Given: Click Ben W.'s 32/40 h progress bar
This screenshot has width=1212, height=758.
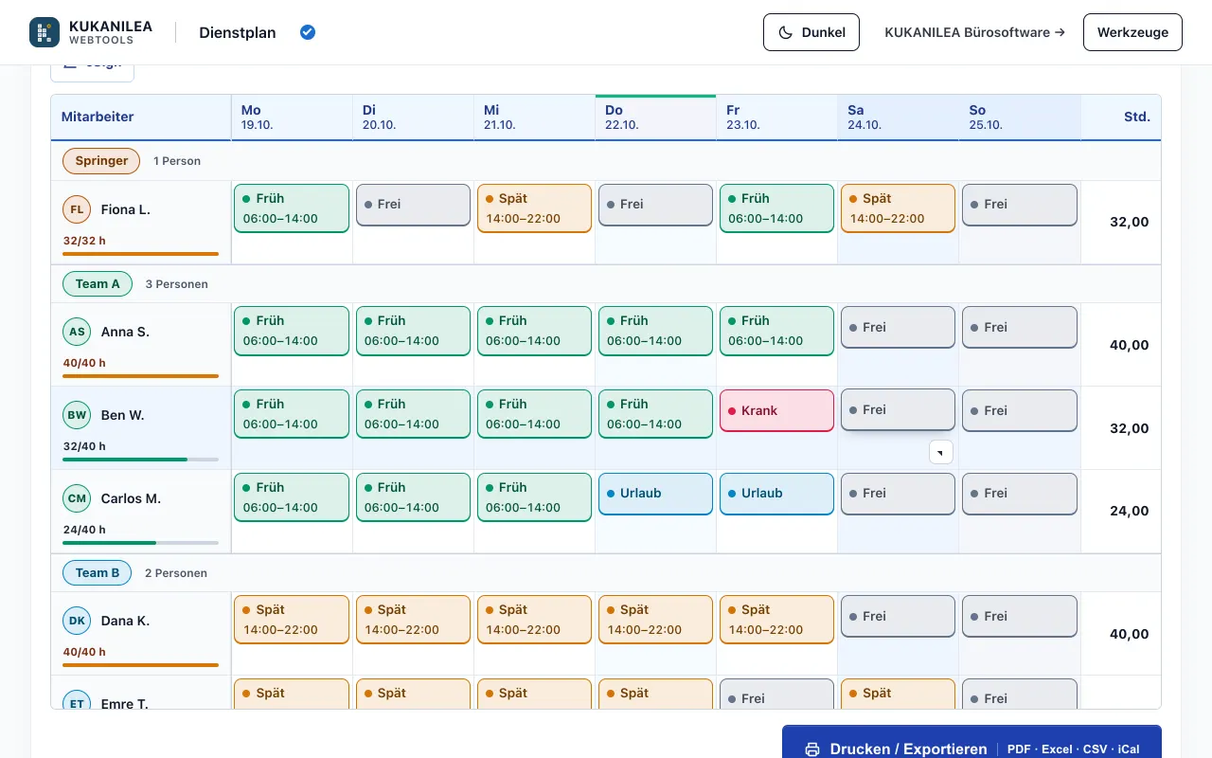Looking at the screenshot, I should [140, 460].
